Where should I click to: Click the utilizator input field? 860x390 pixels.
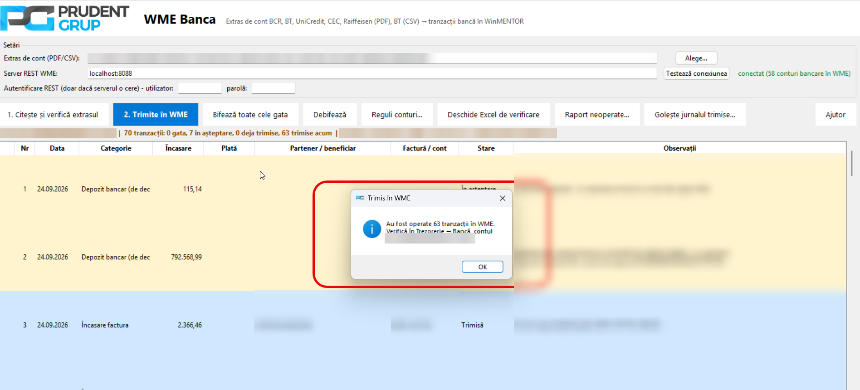pos(200,88)
